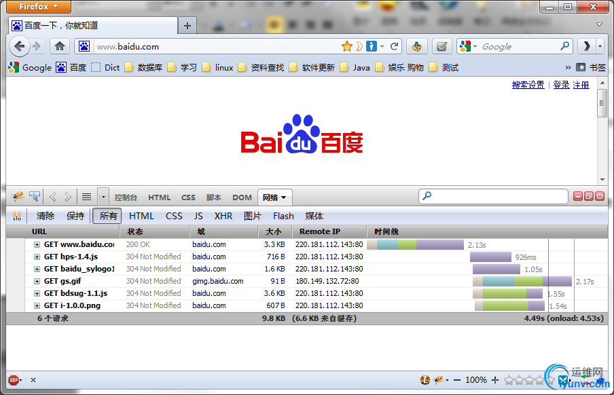This screenshot has height=395, width=614.
Task: Click the XHR break icon in net toolbar
Action: tap(17, 216)
